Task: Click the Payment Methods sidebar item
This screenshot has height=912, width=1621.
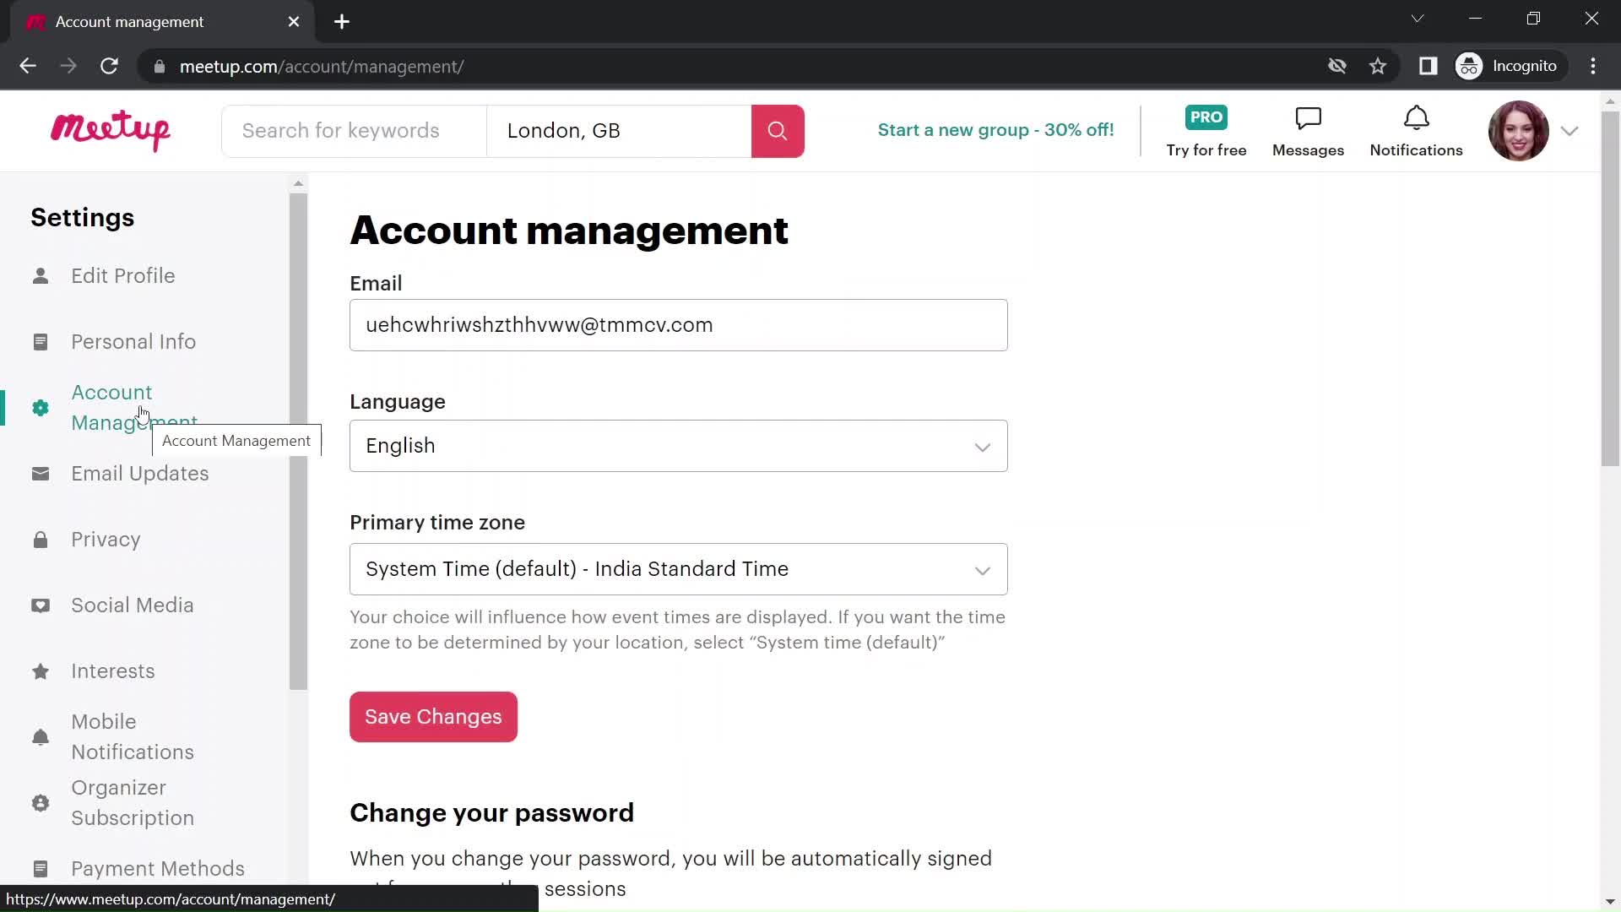Action: point(158,867)
